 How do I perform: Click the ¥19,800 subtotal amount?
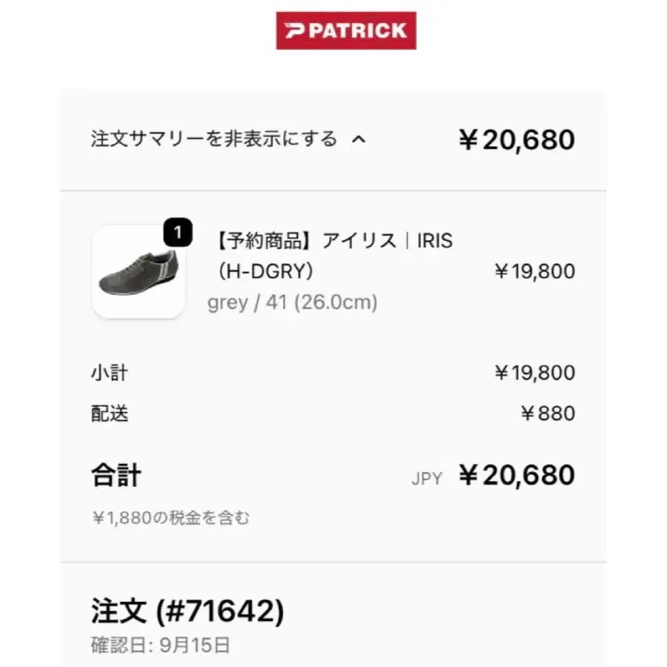pos(534,372)
